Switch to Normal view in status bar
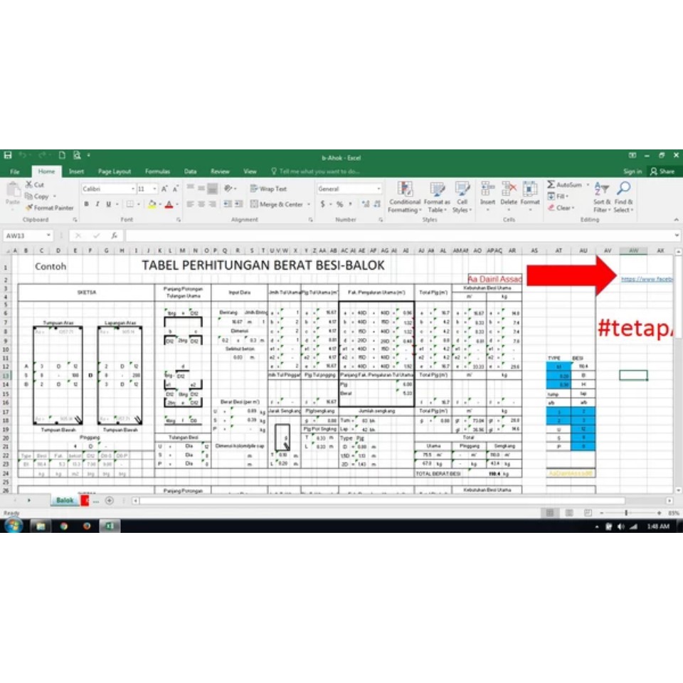Screen dimensions: 683x683 pos(550,513)
